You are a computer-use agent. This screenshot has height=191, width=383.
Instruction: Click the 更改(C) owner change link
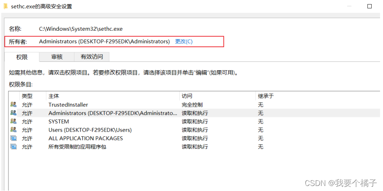[184, 42]
